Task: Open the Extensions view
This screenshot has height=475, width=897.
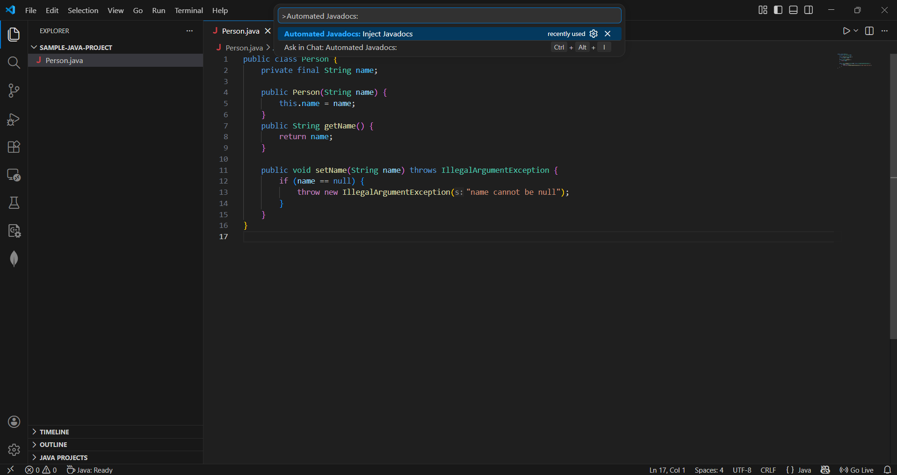Action: 14,147
